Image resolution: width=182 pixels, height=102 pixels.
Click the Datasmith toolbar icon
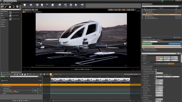(x=53, y=5)
